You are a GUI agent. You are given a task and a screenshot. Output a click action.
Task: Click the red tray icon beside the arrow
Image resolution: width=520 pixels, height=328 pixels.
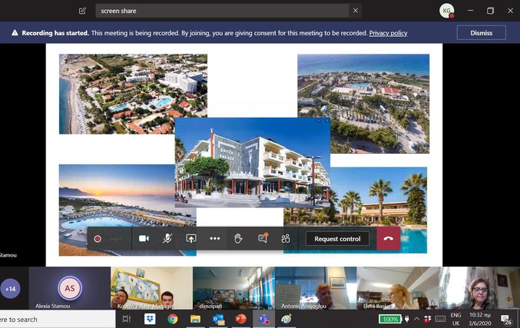click(428, 319)
